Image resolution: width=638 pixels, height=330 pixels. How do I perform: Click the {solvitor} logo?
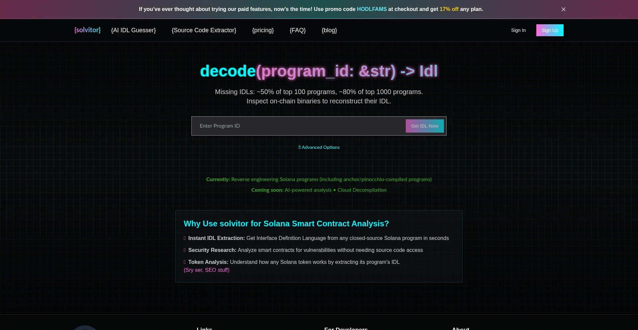87,30
